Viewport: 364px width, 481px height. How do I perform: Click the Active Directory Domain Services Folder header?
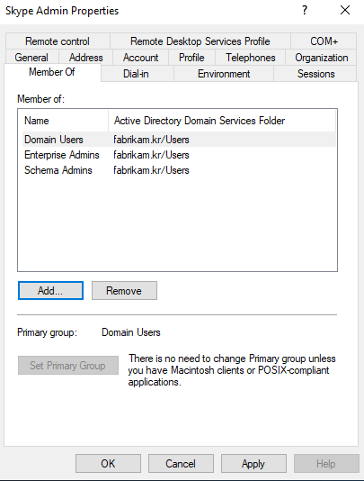pos(222,121)
